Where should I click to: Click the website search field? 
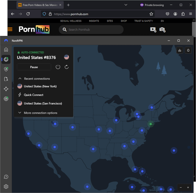tap(91, 30)
